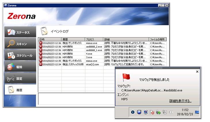Image resolution: width=210 pixels, height=122 pixels.
Task: Click the red flag icon in popup
Action: click(x=126, y=78)
